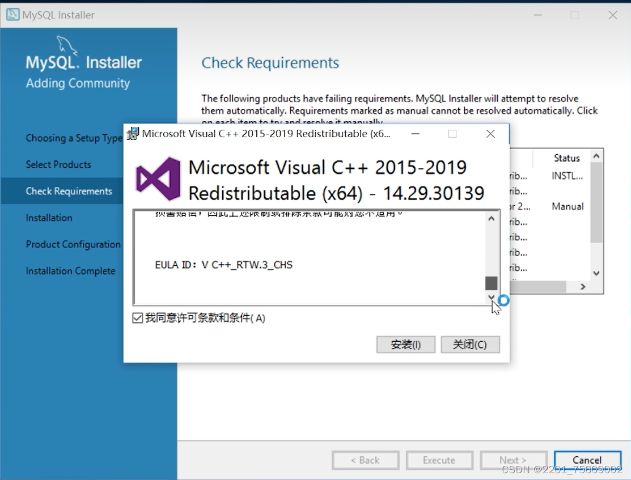This screenshot has height=480, width=631.
Task: Click the requirements list scroll down arrow
Action: (x=596, y=273)
